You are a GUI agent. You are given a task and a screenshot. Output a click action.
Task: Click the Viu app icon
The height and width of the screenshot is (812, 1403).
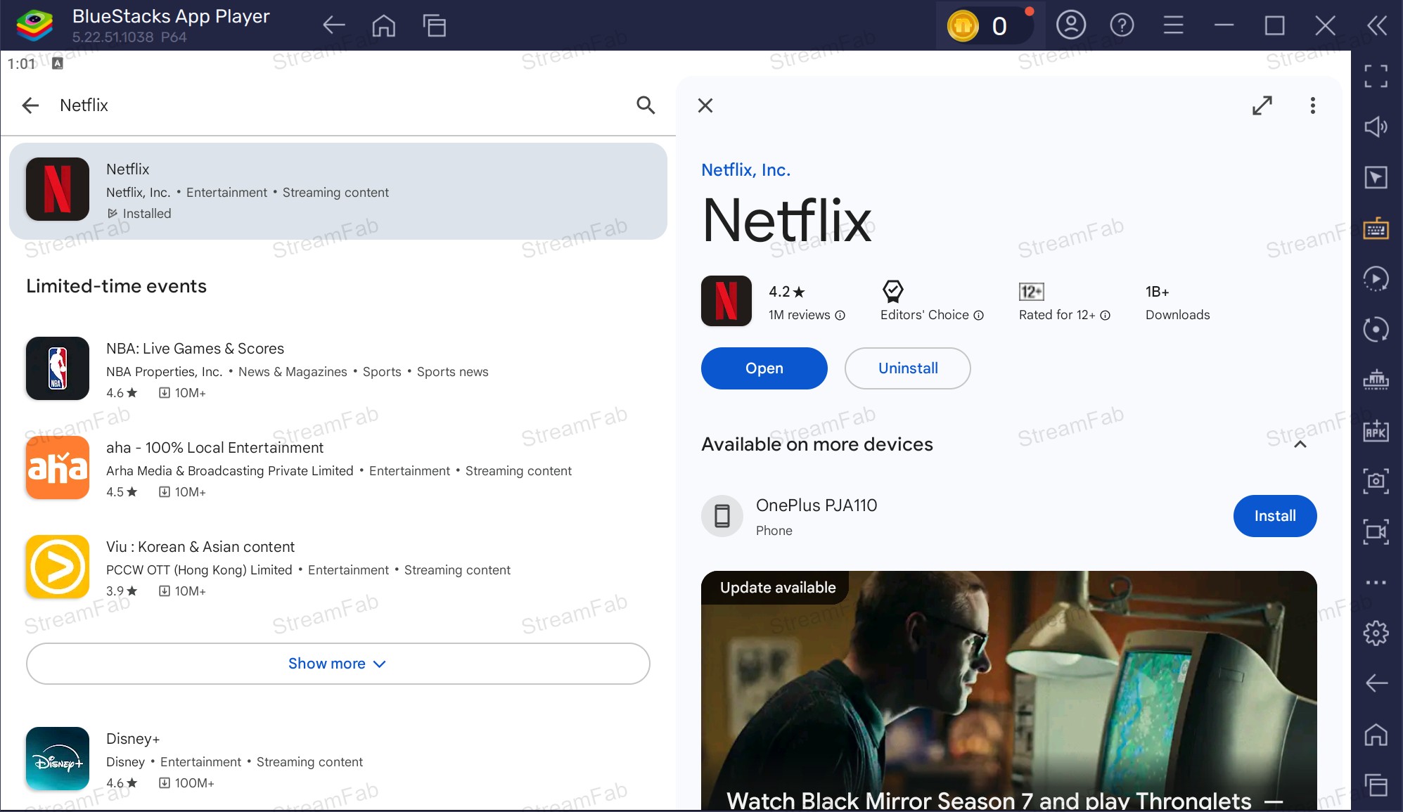[58, 567]
